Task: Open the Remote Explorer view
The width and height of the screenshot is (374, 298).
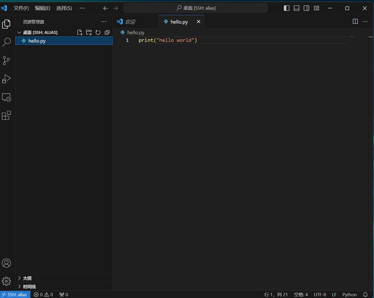Action: [6, 97]
